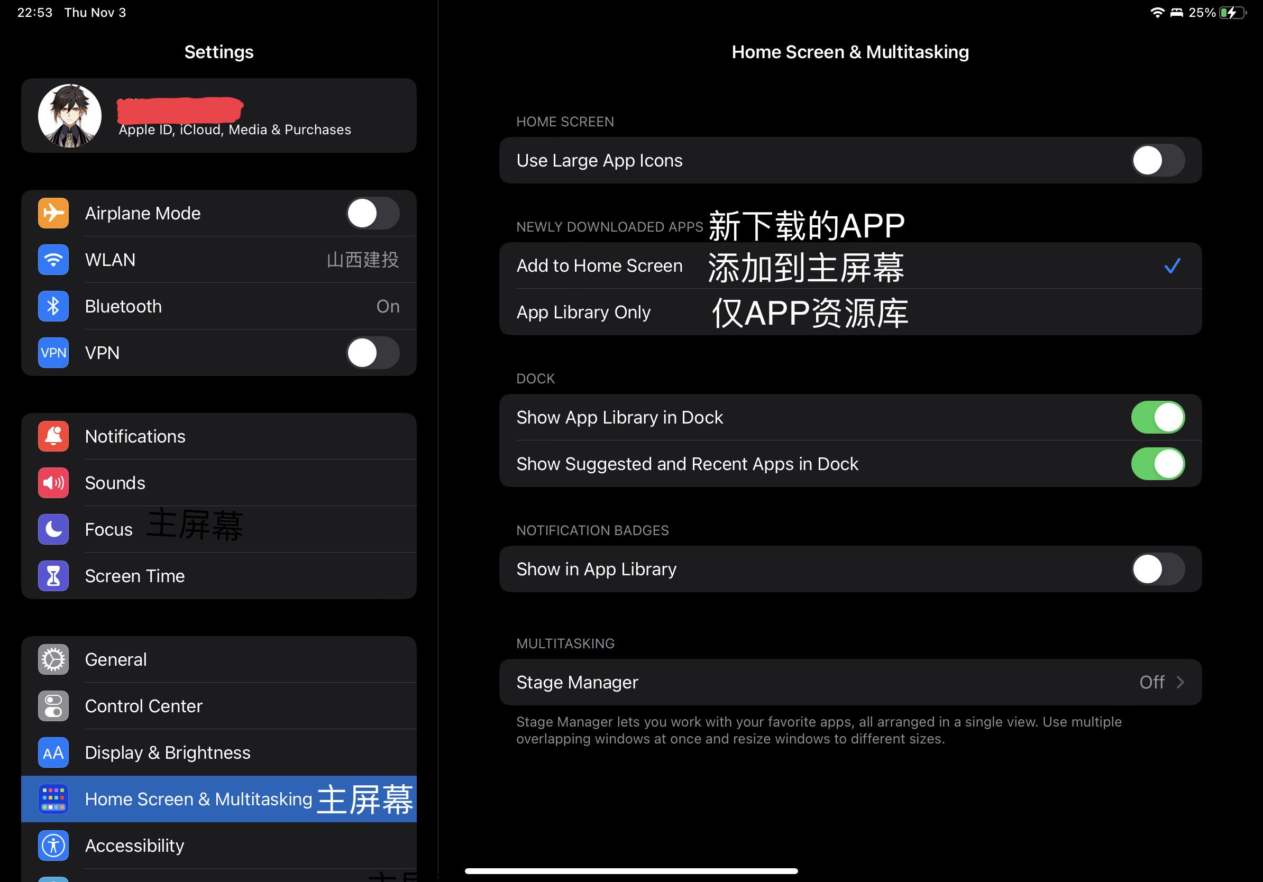Tap the home indicator bar
The height and width of the screenshot is (882, 1263).
point(631,871)
